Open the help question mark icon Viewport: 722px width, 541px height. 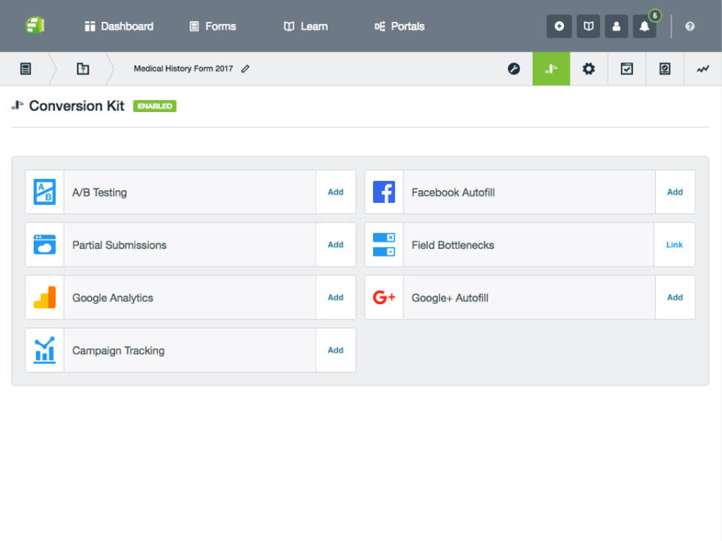click(x=690, y=26)
